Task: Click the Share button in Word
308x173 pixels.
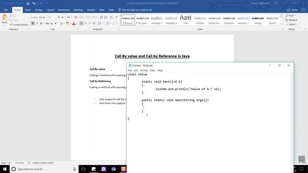Action: [x=292, y=10]
